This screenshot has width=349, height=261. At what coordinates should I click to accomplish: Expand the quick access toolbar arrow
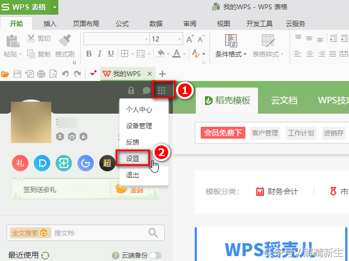click(x=93, y=73)
